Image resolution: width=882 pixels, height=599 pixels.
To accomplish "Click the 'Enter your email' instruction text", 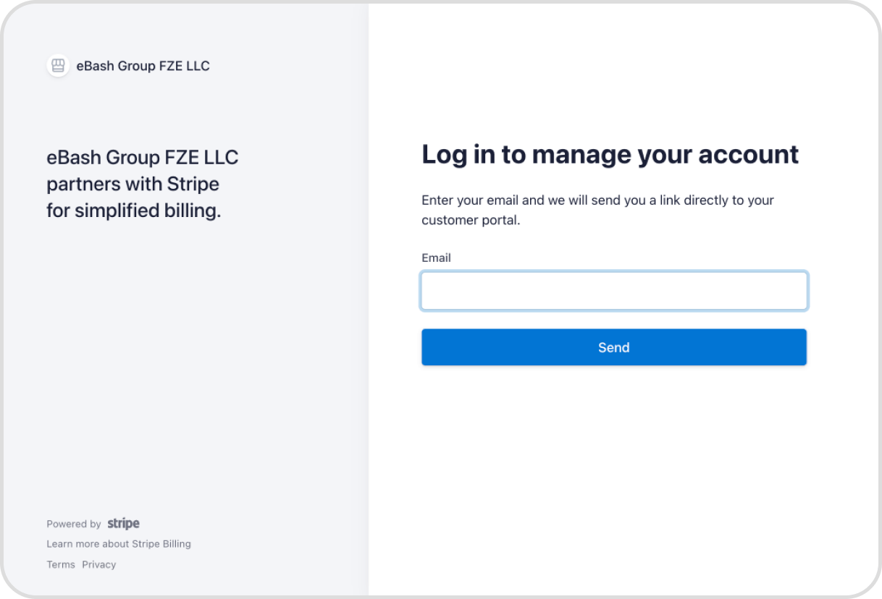I will [597, 200].
